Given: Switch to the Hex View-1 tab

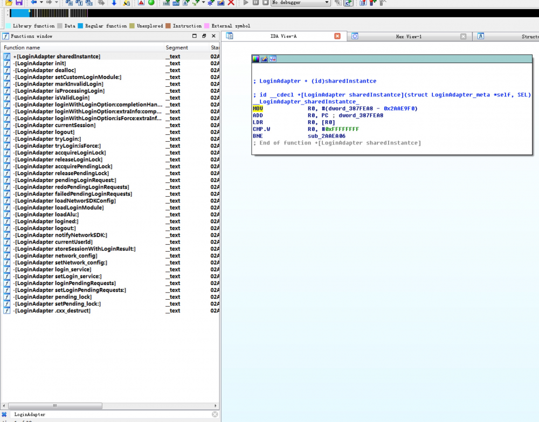Looking at the screenshot, I should [x=409, y=37].
